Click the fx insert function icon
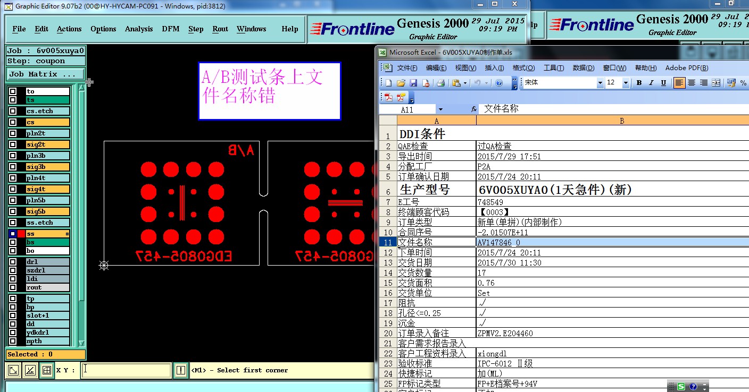This screenshot has width=749, height=392. pos(474,109)
